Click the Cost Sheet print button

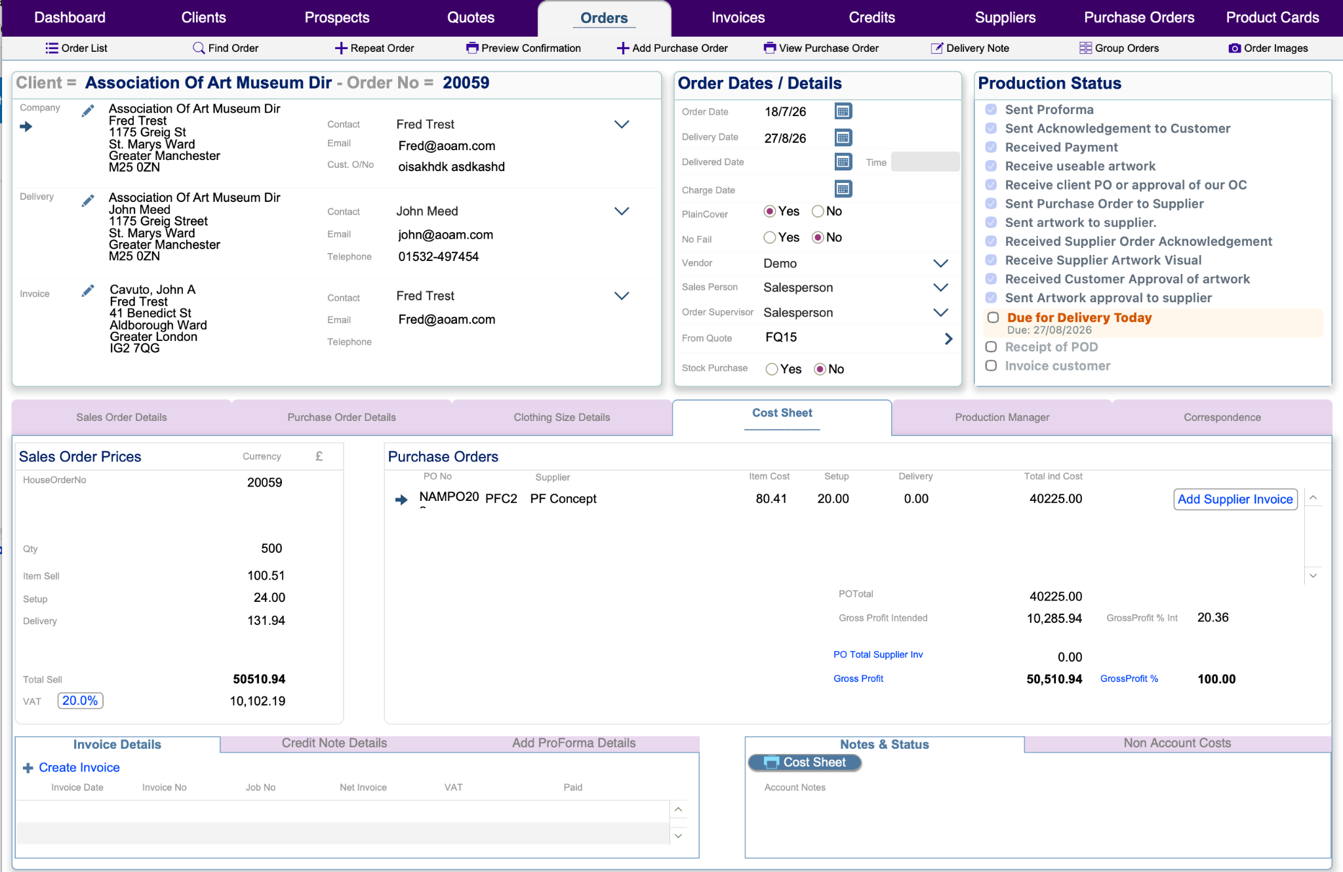tap(805, 763)
